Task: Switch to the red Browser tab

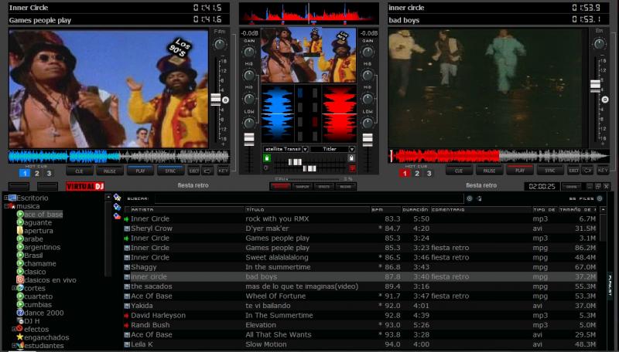Action: tap(280, 187)
